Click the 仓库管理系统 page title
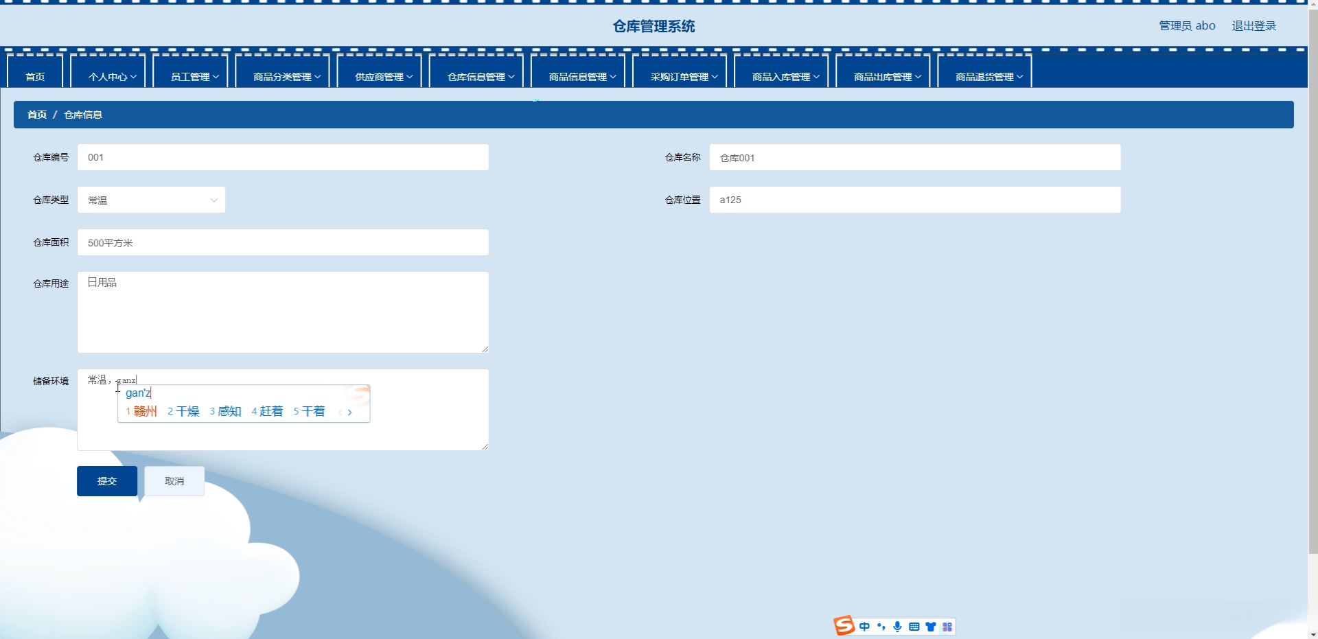The width and height of the screenshot is (1318, 639). [x=654, y=26]
